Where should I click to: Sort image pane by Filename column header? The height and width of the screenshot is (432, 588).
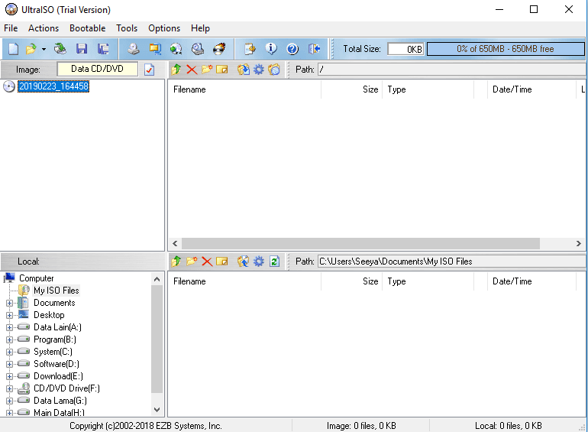click(244, 89)
